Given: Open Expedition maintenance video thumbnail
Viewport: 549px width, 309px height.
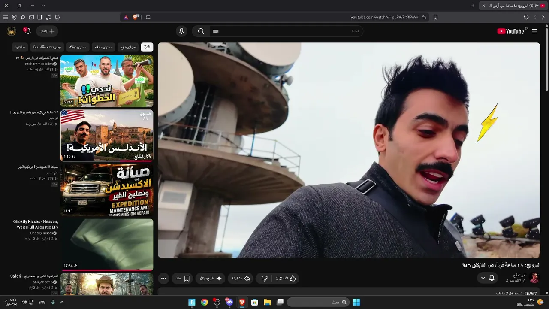Looking at the screenshot, I should tap(107, 190).
